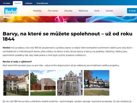Switch to the H-color tab

[x=7, y=3]
